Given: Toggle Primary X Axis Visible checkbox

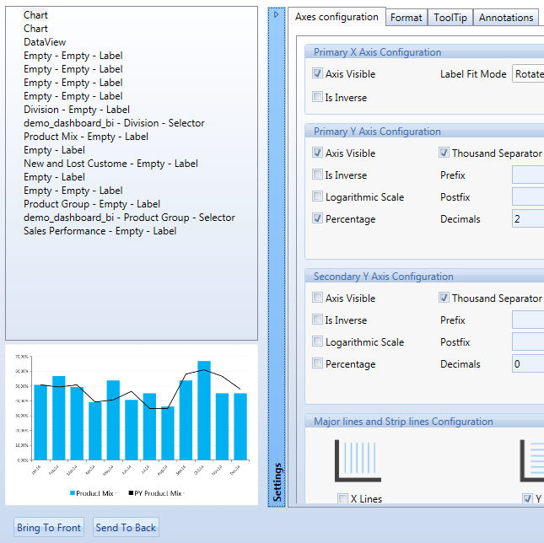Looking at the screenshot, I should pos(317,73).
